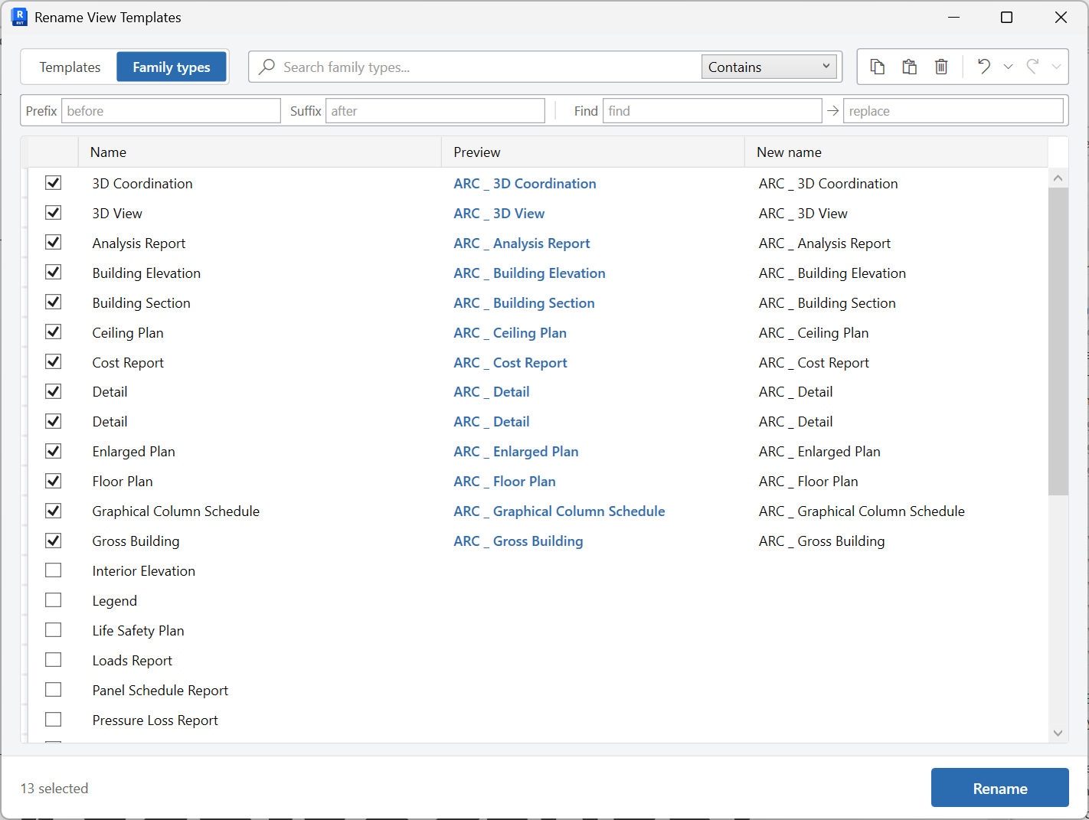Click the vertical scrollbar thumb
This screenshot has height=820, width=1089.
(x=1058, y=341)
